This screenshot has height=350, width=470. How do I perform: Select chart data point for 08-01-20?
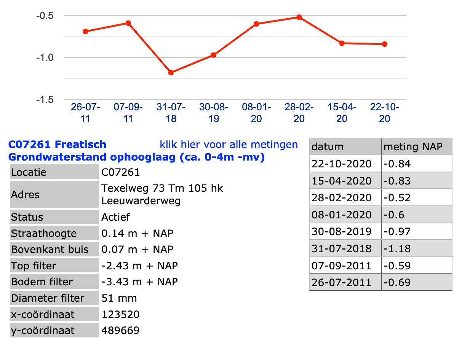[256, 24]
